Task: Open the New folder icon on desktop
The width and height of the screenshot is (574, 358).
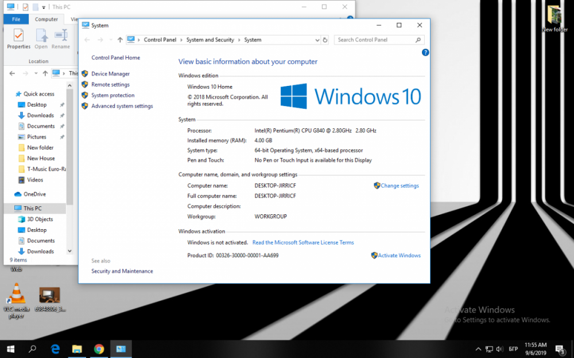Action: pyautogui.click(x=554, y=18)
